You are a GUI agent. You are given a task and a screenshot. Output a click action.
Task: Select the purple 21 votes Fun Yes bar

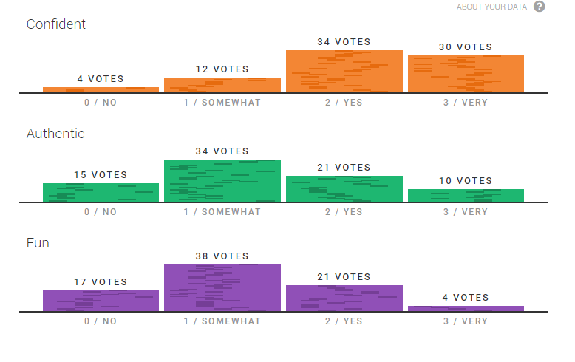tap(344, 298)
